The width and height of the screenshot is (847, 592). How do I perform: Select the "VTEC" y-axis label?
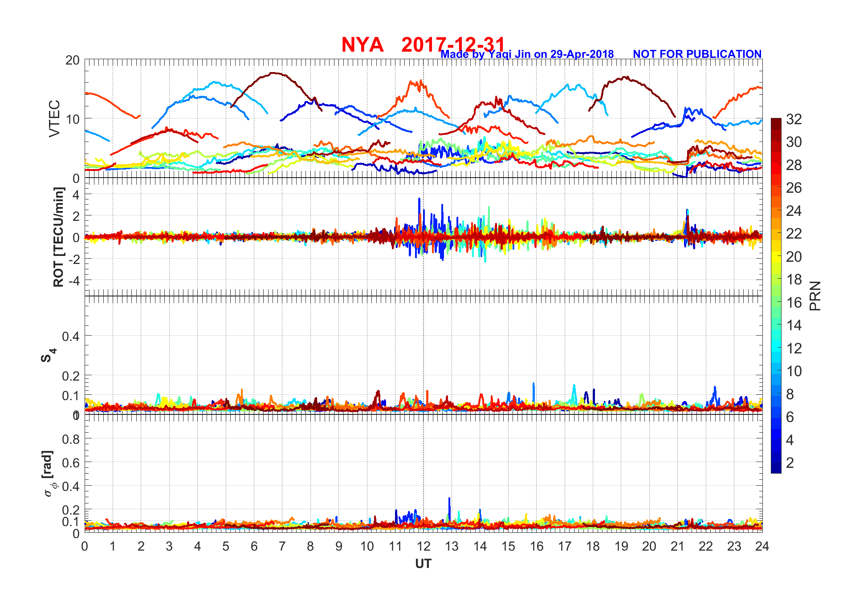click(x=54, y=118)
